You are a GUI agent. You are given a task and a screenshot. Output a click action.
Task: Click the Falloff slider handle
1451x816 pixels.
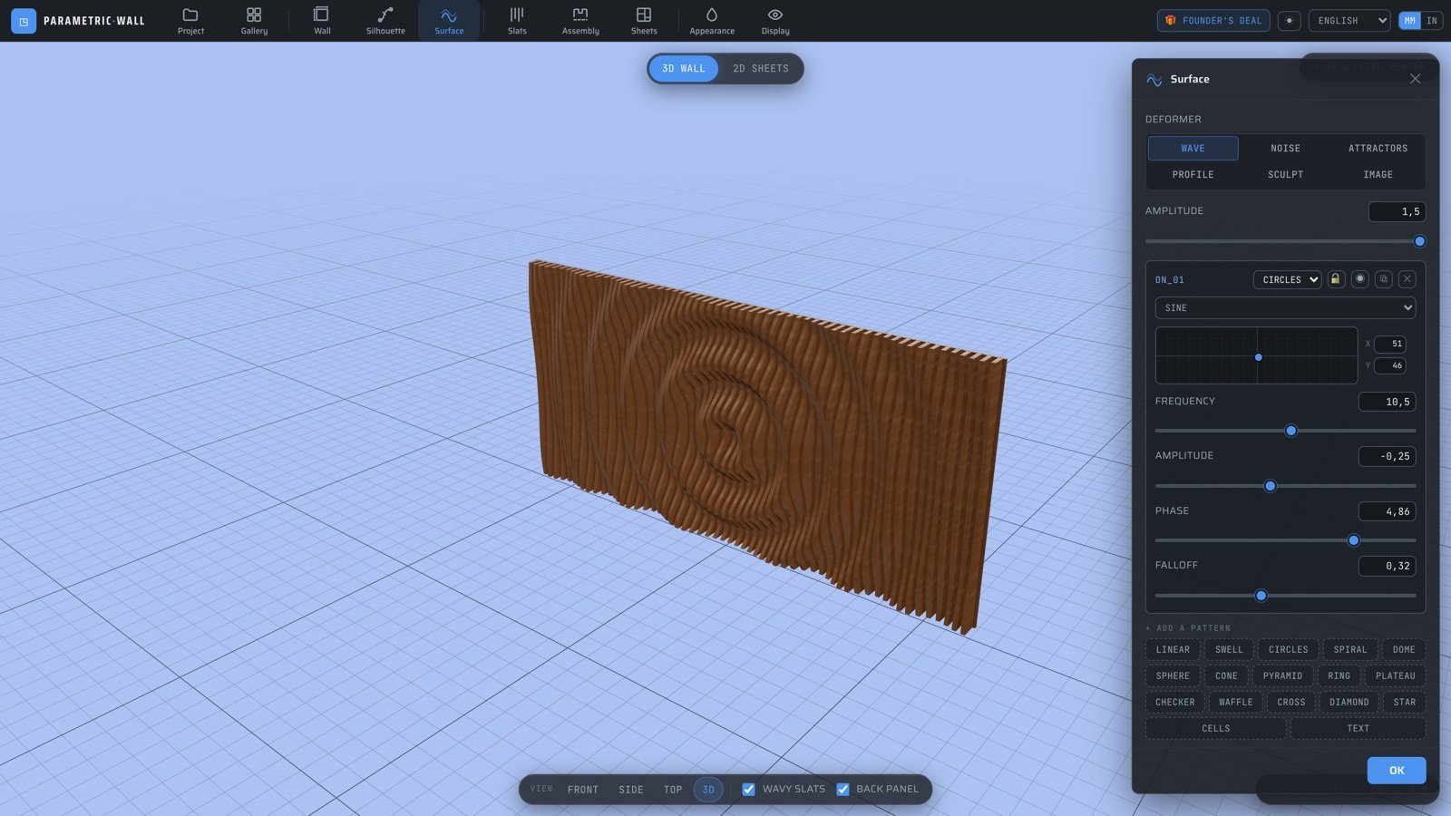1261,596
